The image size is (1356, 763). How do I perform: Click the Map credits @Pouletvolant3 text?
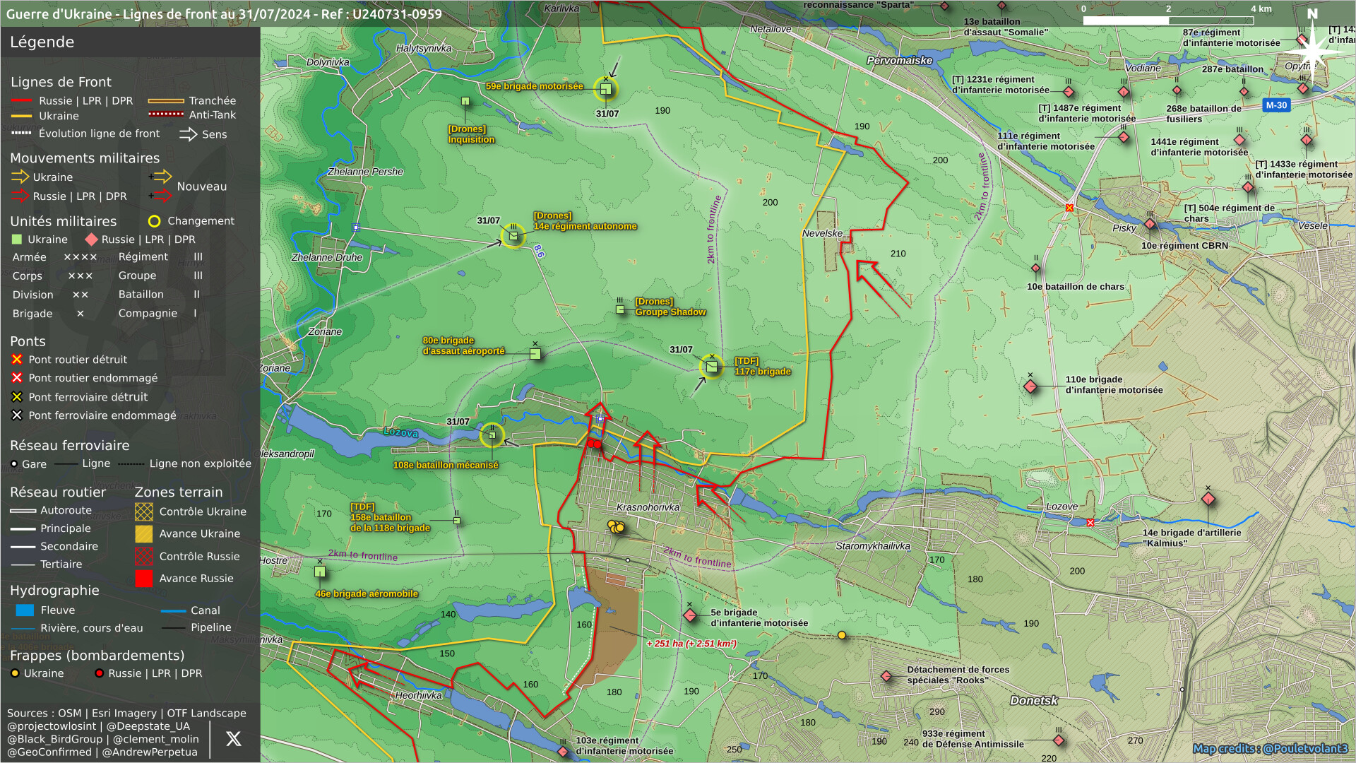1270,749
